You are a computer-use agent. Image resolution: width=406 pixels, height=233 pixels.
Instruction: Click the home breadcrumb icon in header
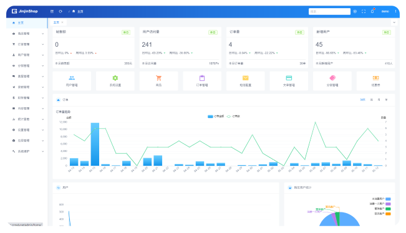pos(74,11)
